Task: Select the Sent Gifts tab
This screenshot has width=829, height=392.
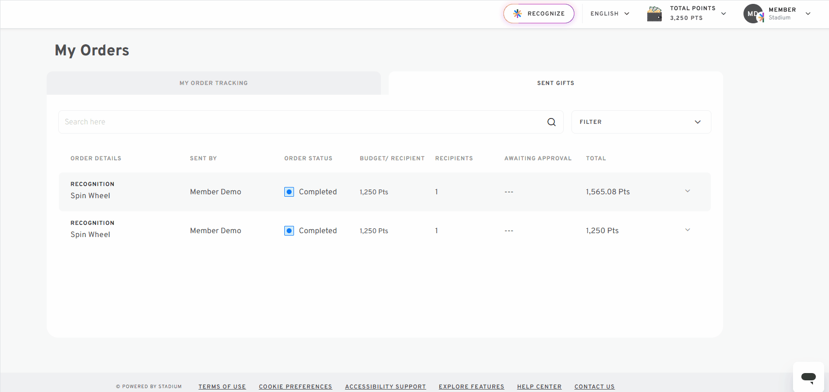Action: point(556,83)
